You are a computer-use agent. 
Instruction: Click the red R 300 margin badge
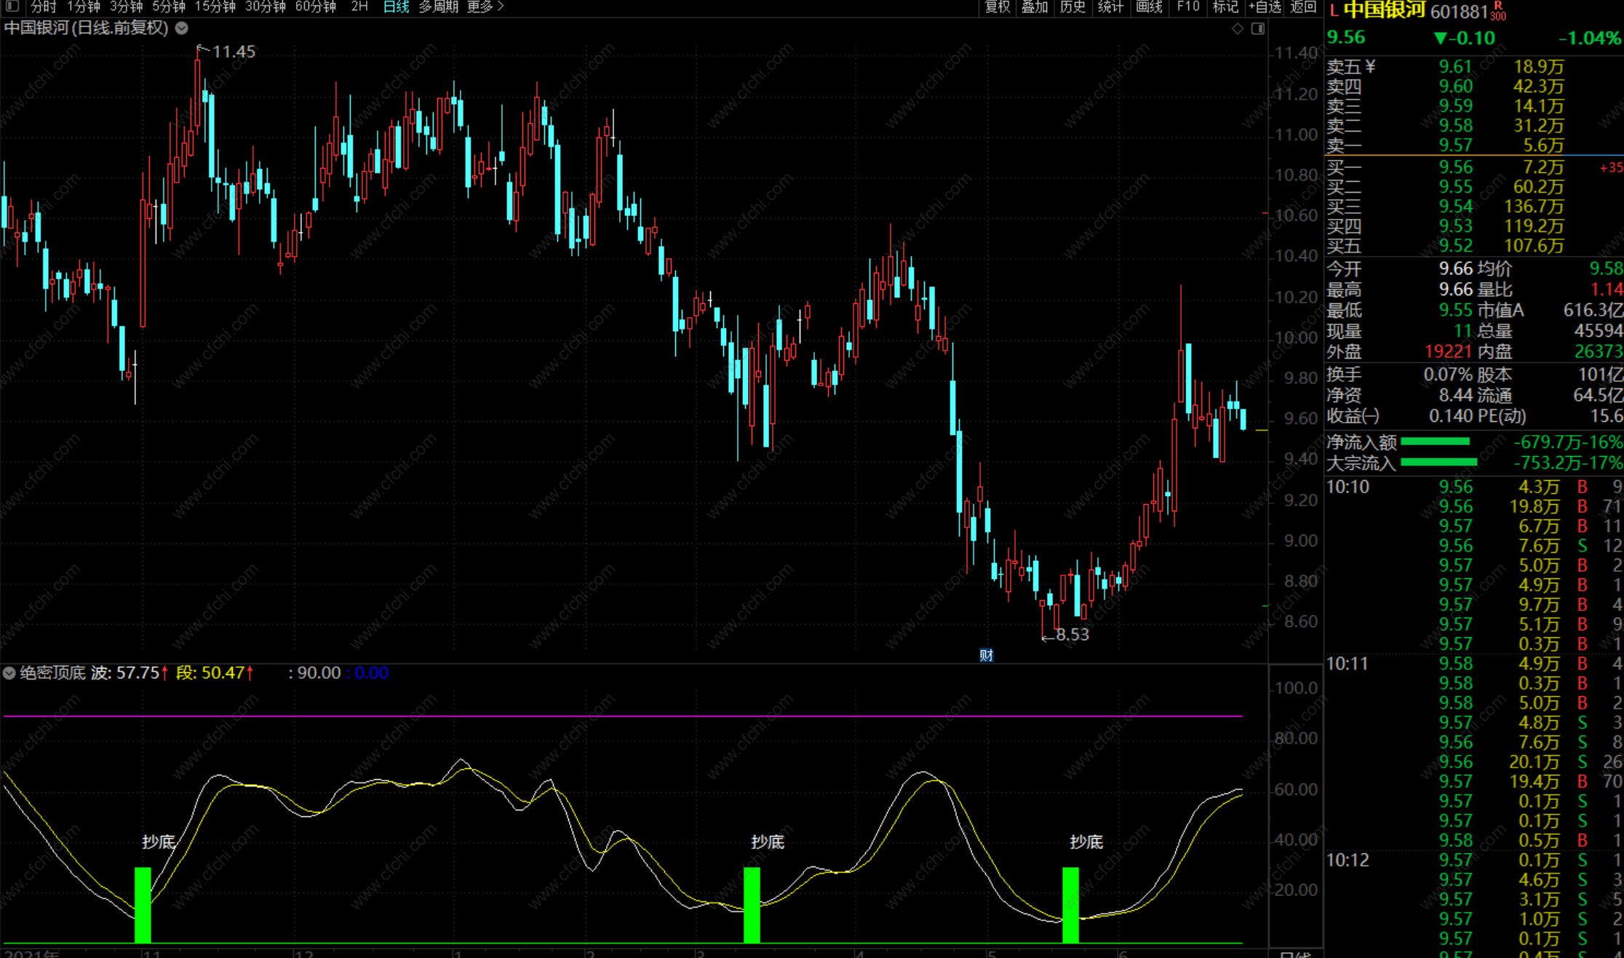[x=1498, y=11]
